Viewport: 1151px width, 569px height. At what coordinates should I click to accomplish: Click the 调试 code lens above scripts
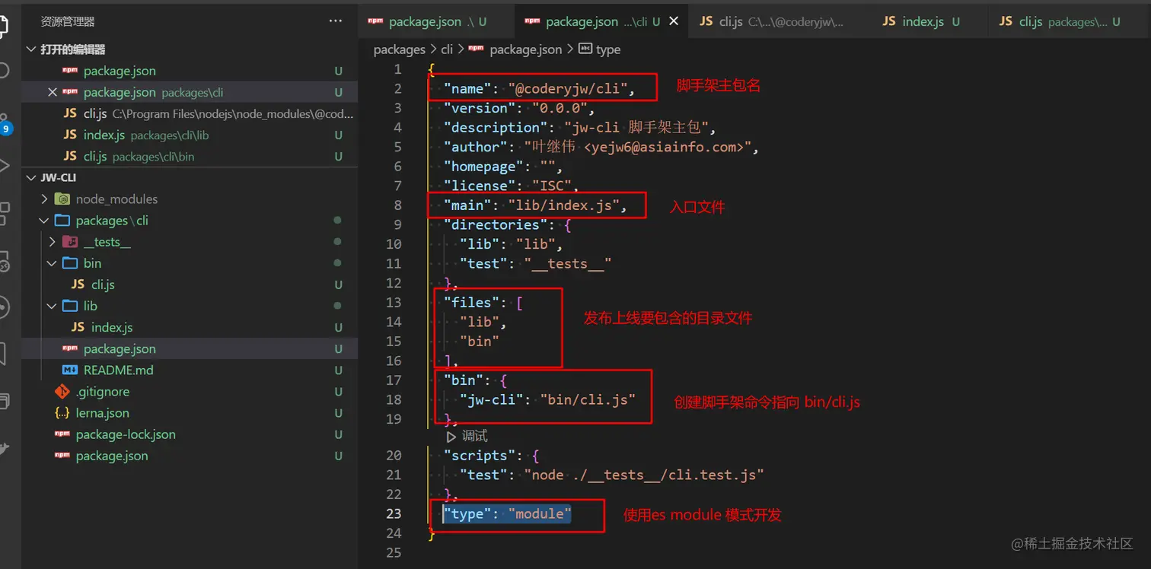coord(467,436)
